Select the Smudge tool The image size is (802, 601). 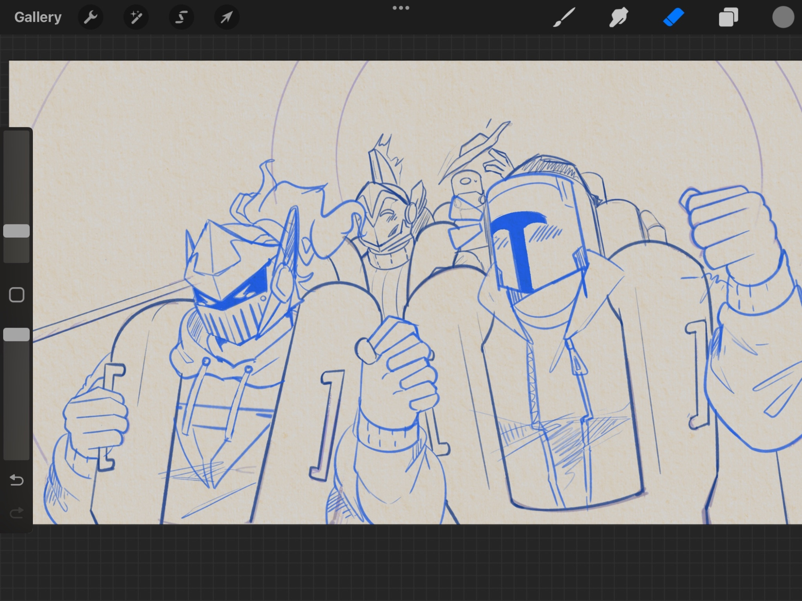point(618,18)
